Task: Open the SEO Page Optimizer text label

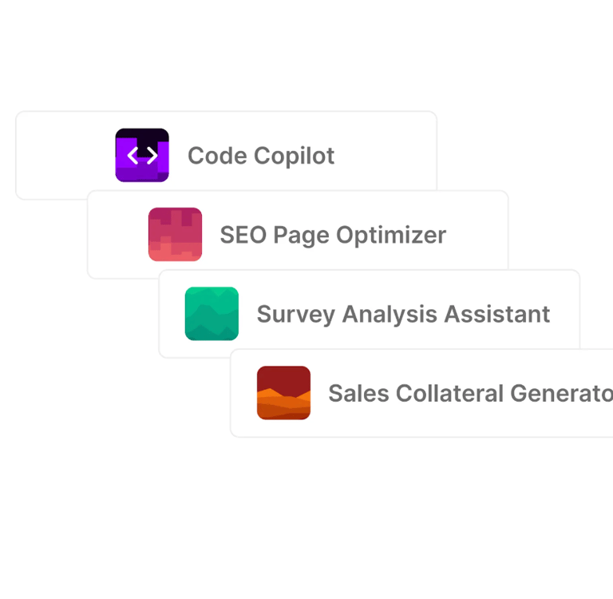Action: [x=333, y=235]
